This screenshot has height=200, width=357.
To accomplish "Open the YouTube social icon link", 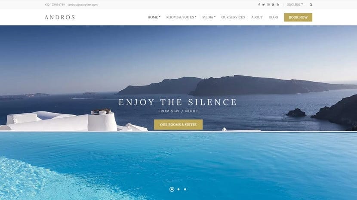I will point(273,5).
